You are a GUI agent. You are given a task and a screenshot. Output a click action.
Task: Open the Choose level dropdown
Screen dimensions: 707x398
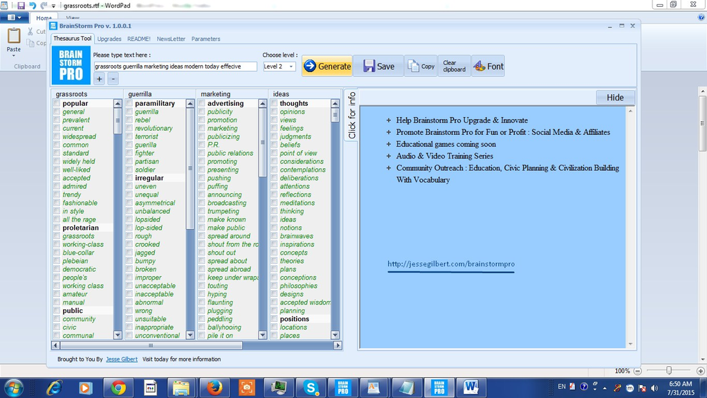click(x=291, y=66)
